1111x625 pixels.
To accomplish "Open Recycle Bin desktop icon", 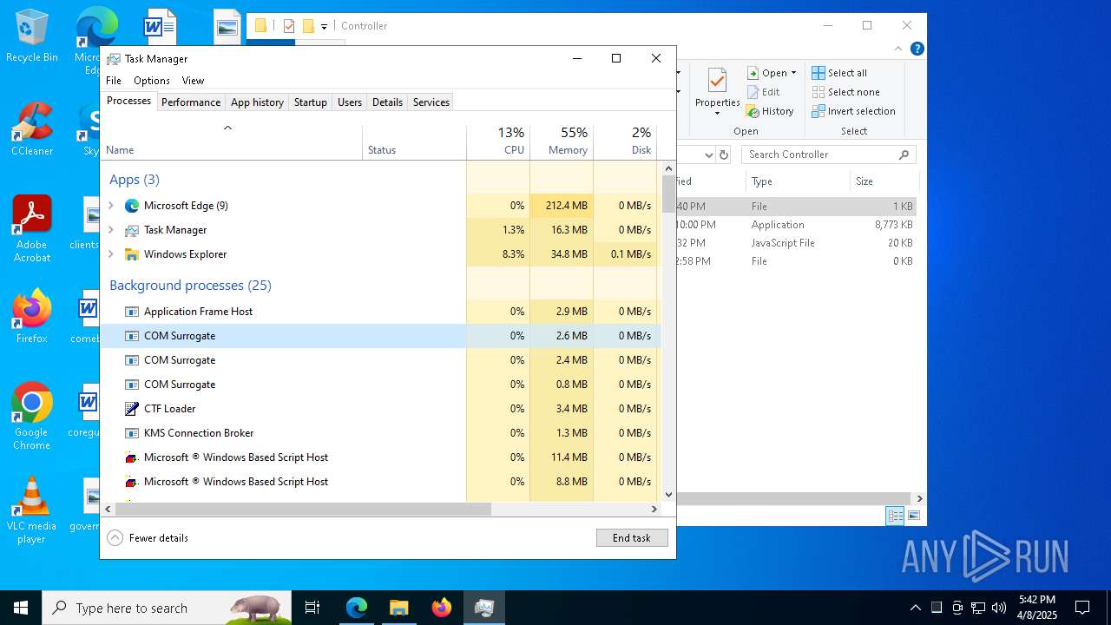I will pyautogui.click(x=32, y=36).
